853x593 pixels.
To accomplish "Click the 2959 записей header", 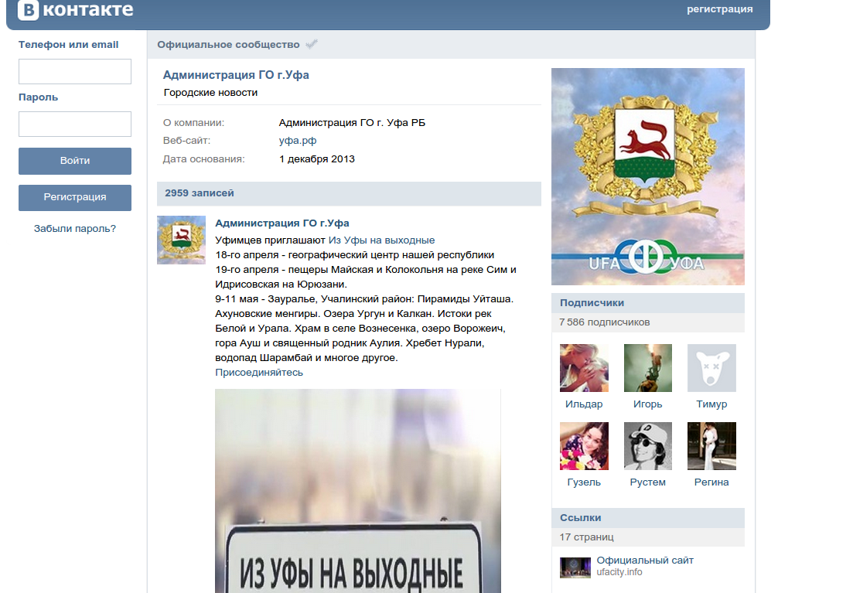I will 350,194.
